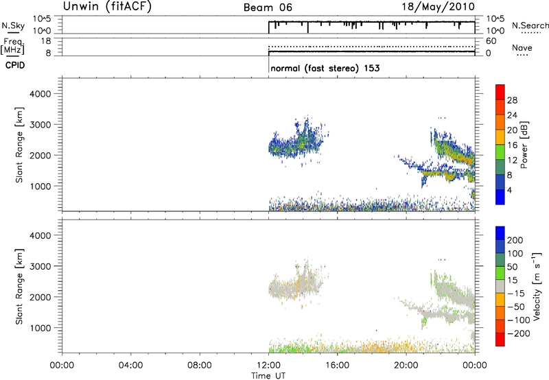This screenshot has height=380, width=549.
Task: Click the velocity panel 'Slant Range [km]' label
Action: tap(19, 287)
